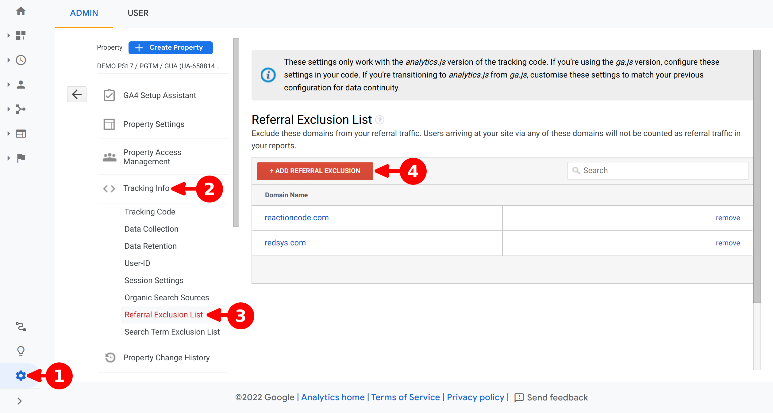Expand the Audience section arrow
Image resolution: width=773 pixels, height=413 pixels.
click(x=9, y=85)
